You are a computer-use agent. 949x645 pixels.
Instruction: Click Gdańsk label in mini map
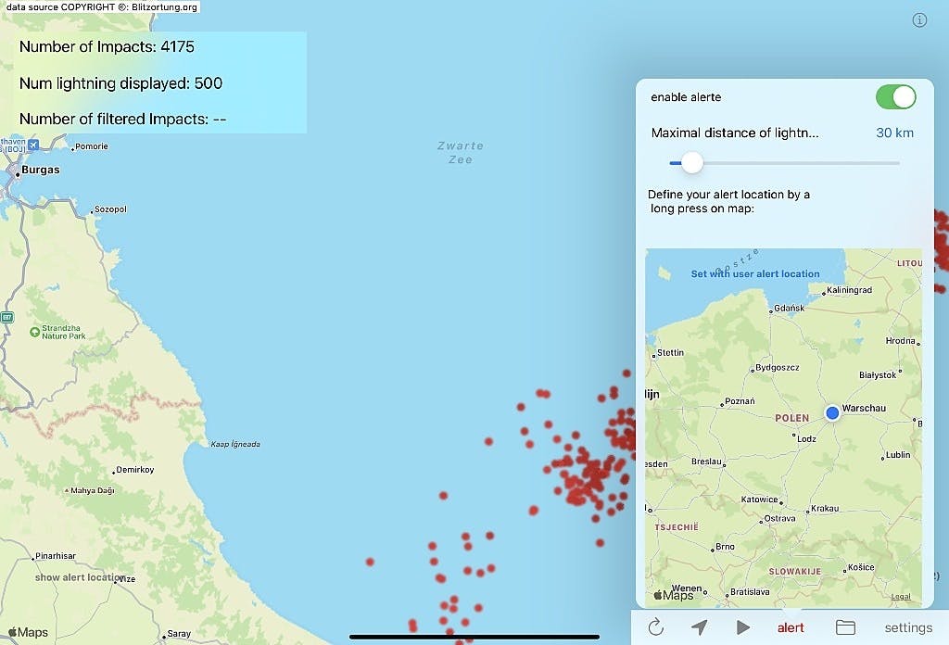[x=790, y=308]
